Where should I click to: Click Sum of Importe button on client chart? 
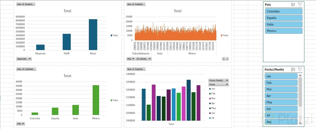coord(136,4)
